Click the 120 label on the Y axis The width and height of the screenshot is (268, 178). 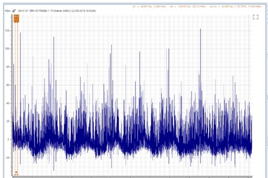click(6, 31)
